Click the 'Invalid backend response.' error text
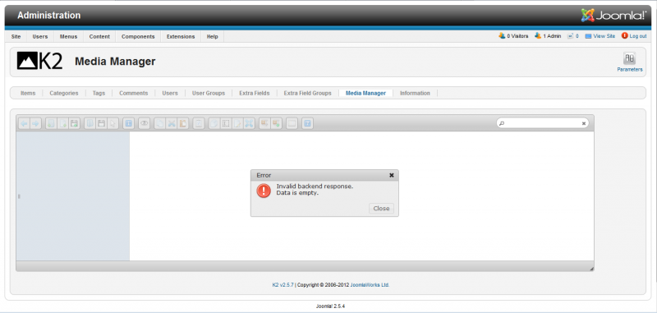The image size is (657, 313). click(315, 186)
